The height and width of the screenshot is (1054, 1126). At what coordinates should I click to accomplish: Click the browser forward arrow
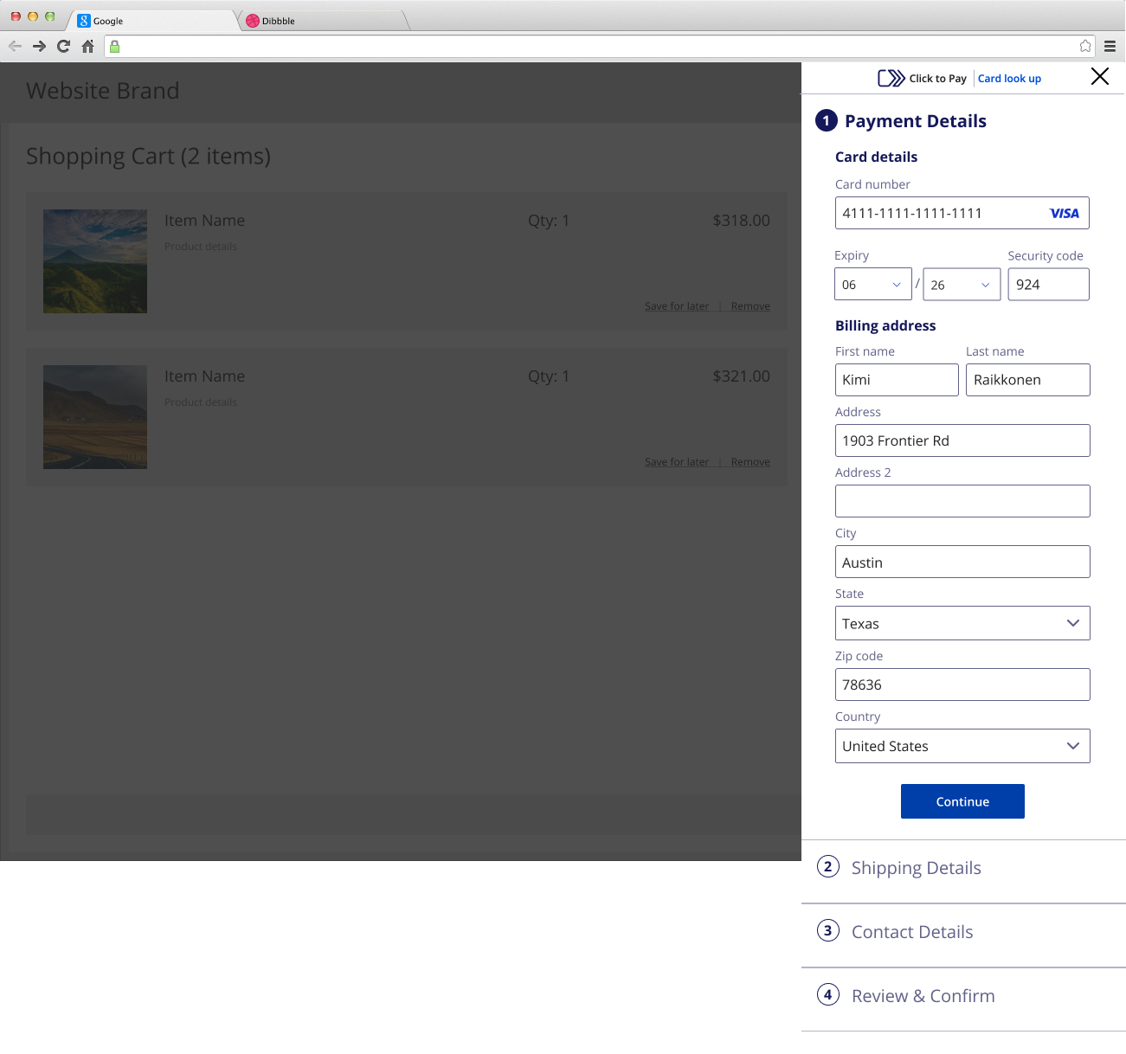click(39, 47)
